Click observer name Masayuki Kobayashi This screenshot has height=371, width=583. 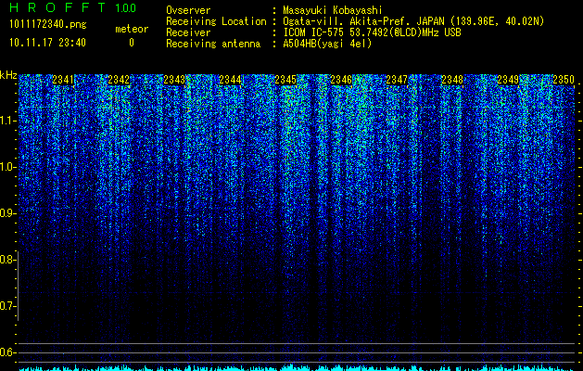pyautogui.click(x=333, y=10)
